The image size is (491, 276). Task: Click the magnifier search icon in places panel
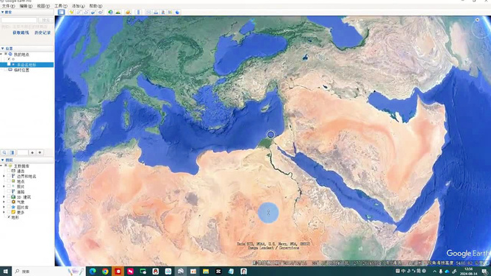(x=4, y=152)
